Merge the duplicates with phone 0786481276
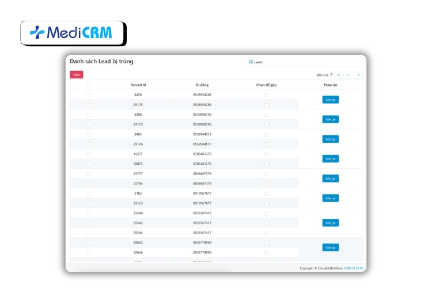Screen dimensions: 432x288 pos(331,159)
